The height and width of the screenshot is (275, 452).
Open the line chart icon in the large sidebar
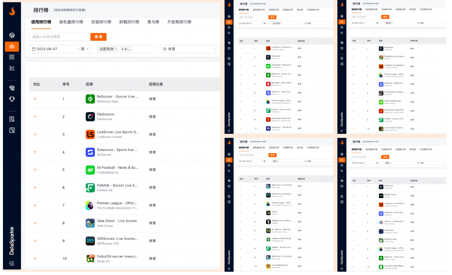[x=12, y=68]
